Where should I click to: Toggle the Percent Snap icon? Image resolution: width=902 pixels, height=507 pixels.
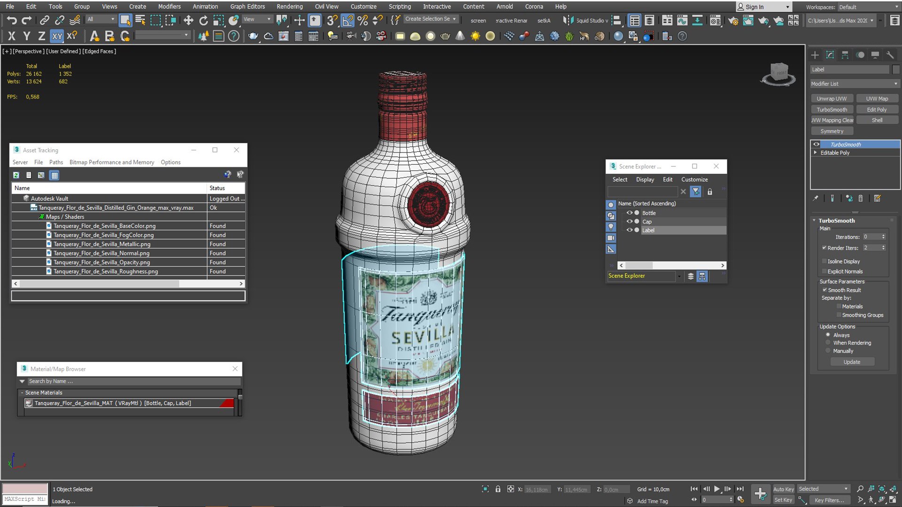pos(362,20)
